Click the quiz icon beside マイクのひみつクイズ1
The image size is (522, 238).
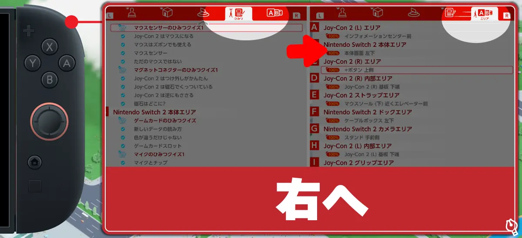click(123, 154)
